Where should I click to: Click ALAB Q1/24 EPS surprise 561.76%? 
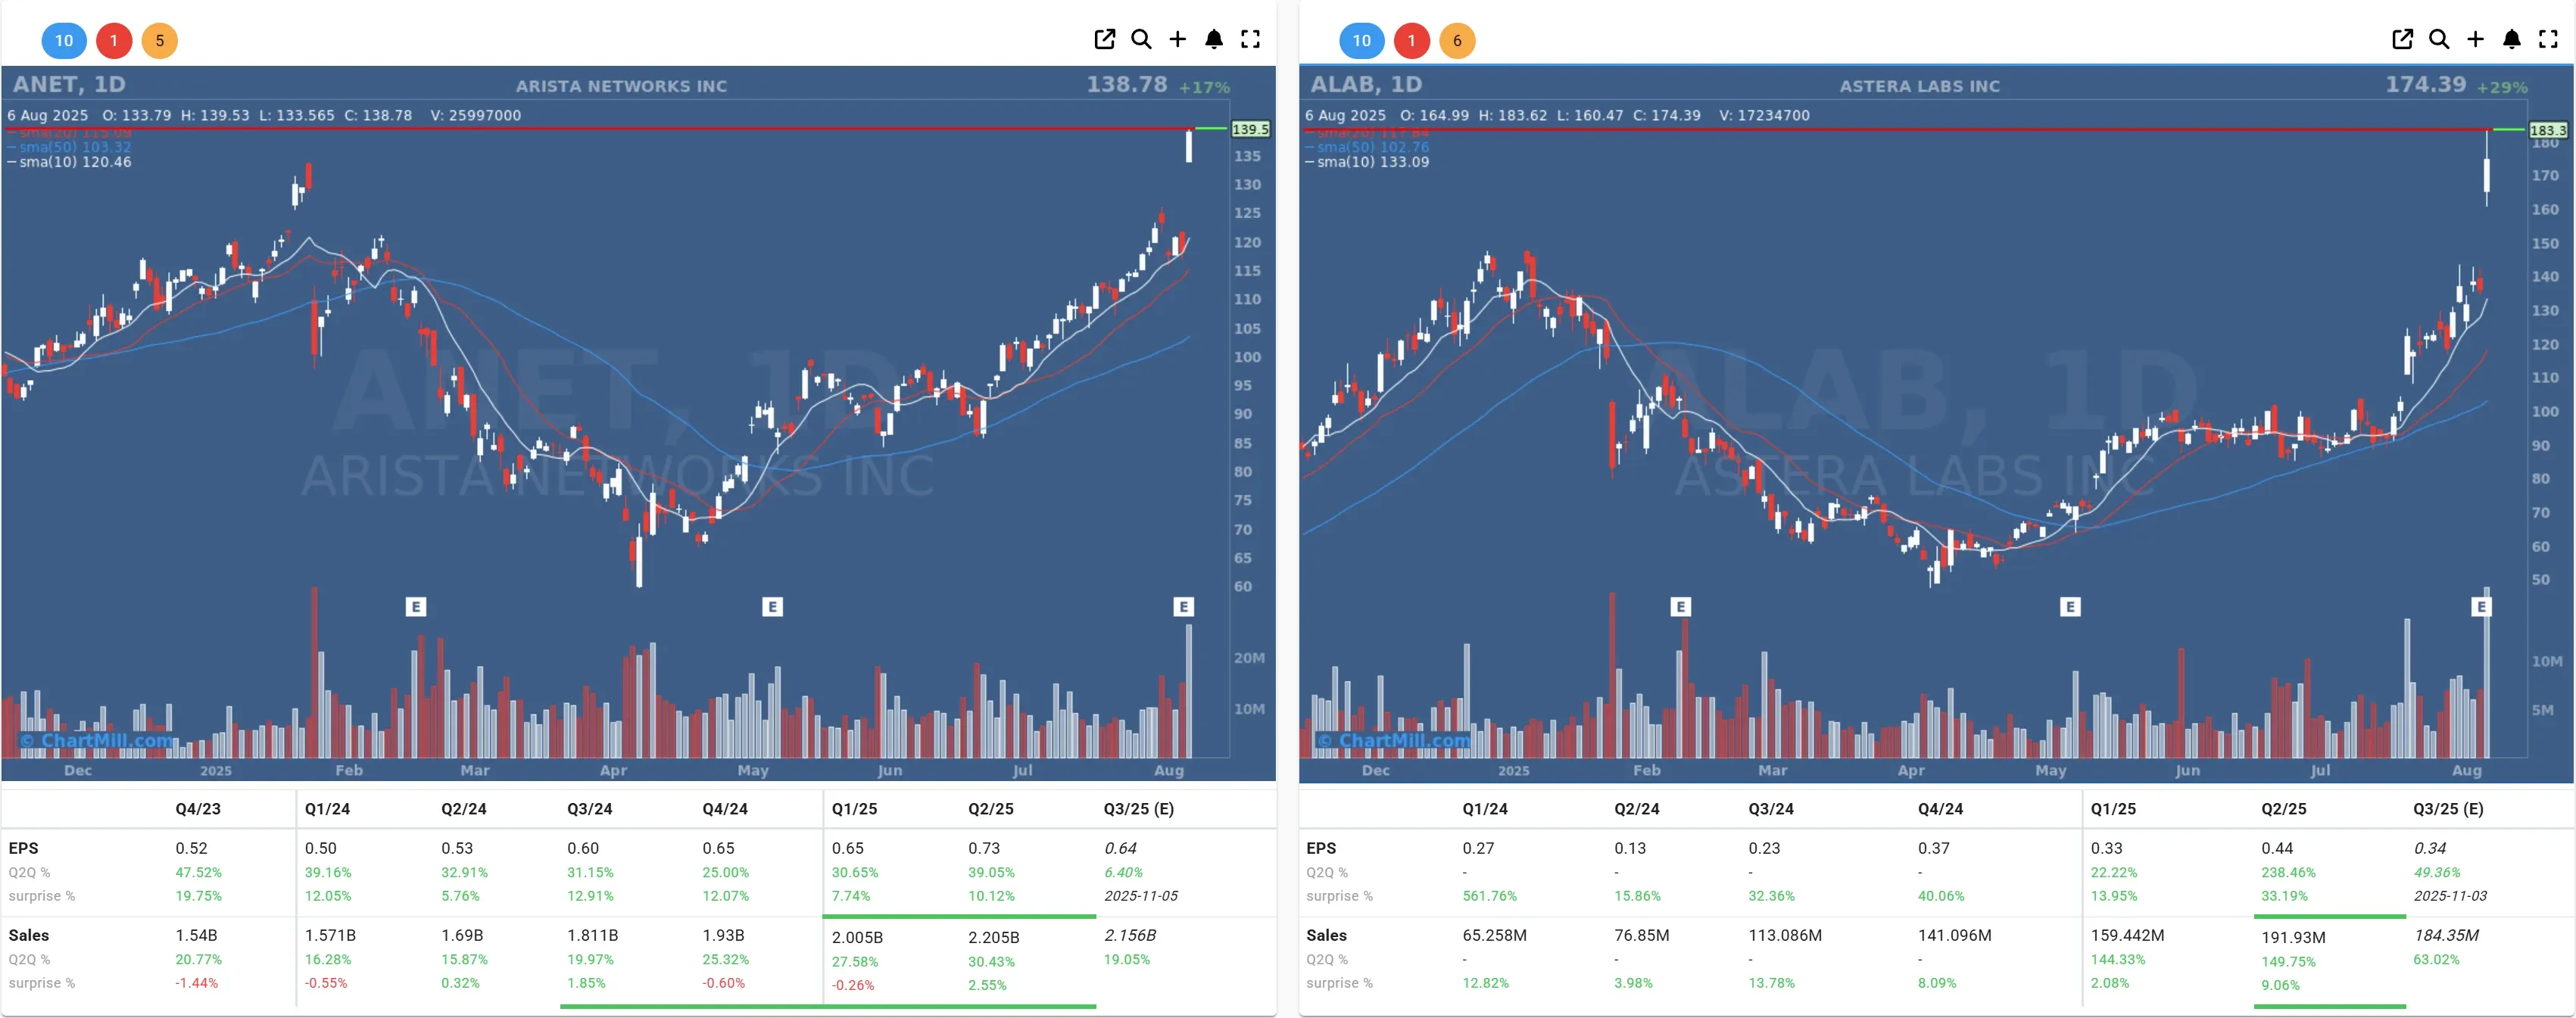(1490, 896)
